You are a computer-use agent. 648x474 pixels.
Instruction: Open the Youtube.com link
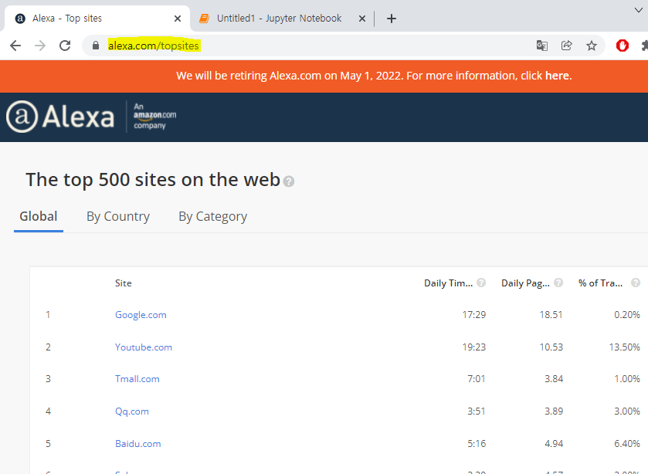coord(144,347)
